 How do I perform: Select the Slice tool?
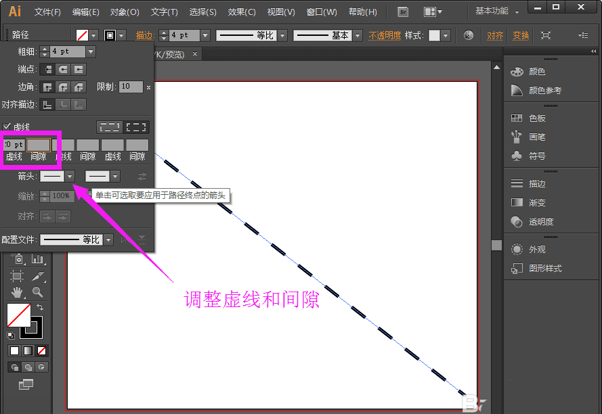tap(38, 276)
